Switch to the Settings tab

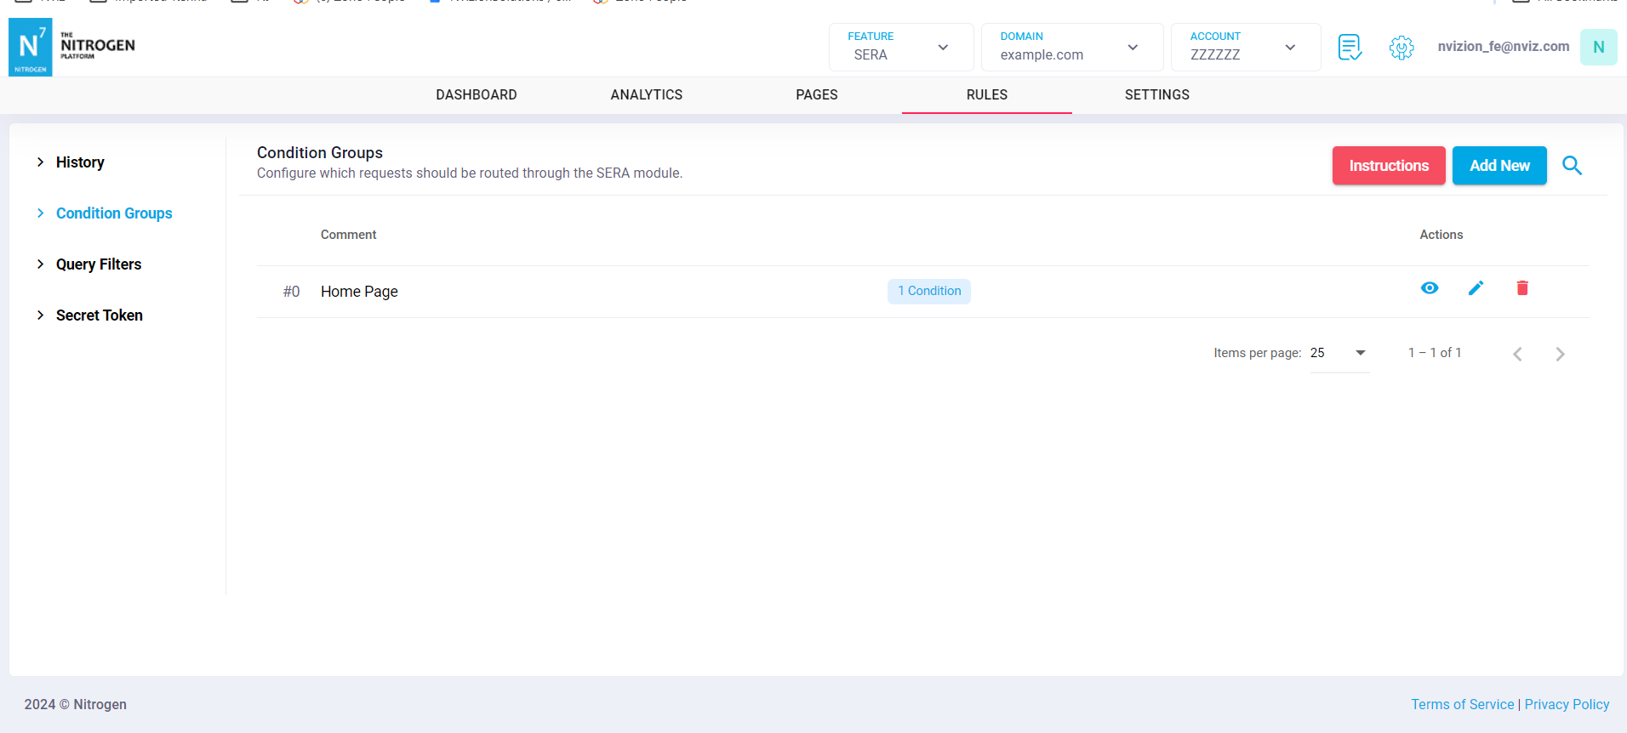point(1156,95)
